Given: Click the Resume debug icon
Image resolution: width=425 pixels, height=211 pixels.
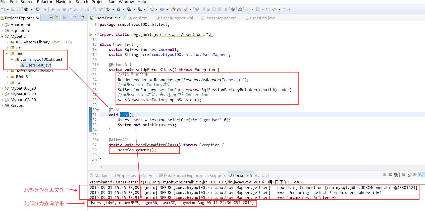Looking at the screenshot, I should point(52,9).
